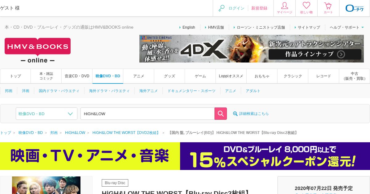Image resolution: width=370 pixels, height=194 pixels.
Task: Click the ログイン link
Action: coord(236,8)
